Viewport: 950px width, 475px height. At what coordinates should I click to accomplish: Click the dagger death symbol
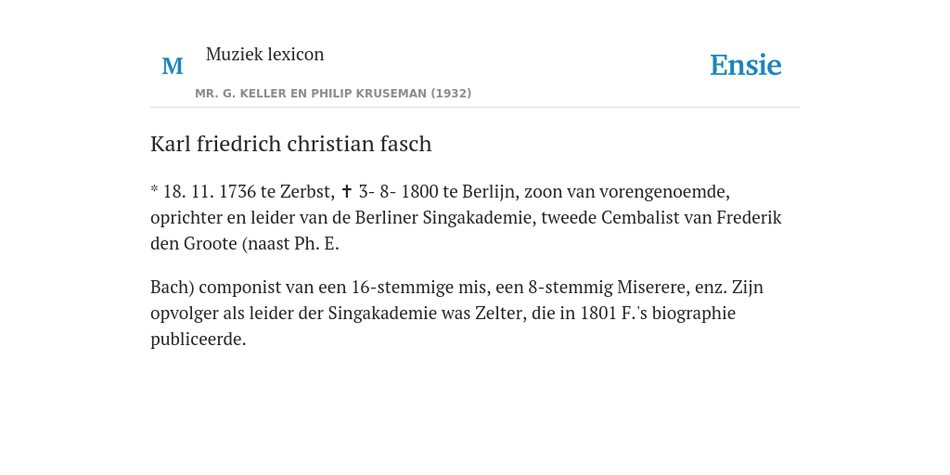coord(347,191)
